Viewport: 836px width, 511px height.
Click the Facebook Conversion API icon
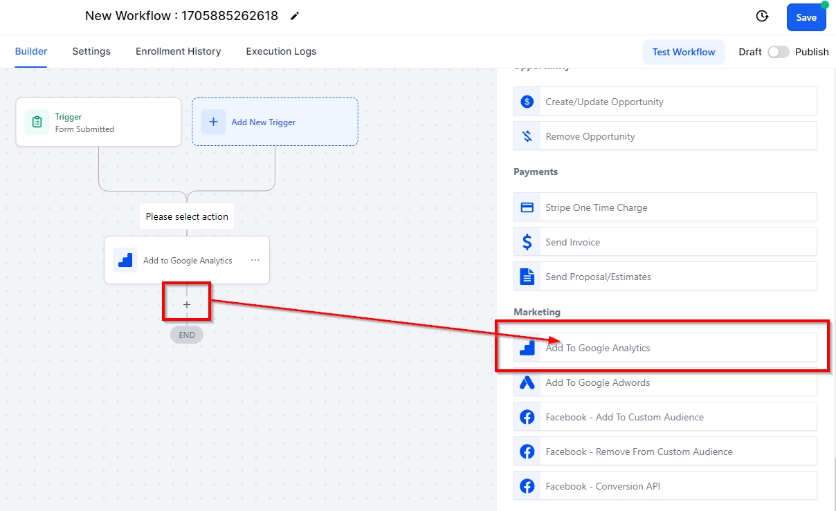pyautogui.click(x=527, y=486)
